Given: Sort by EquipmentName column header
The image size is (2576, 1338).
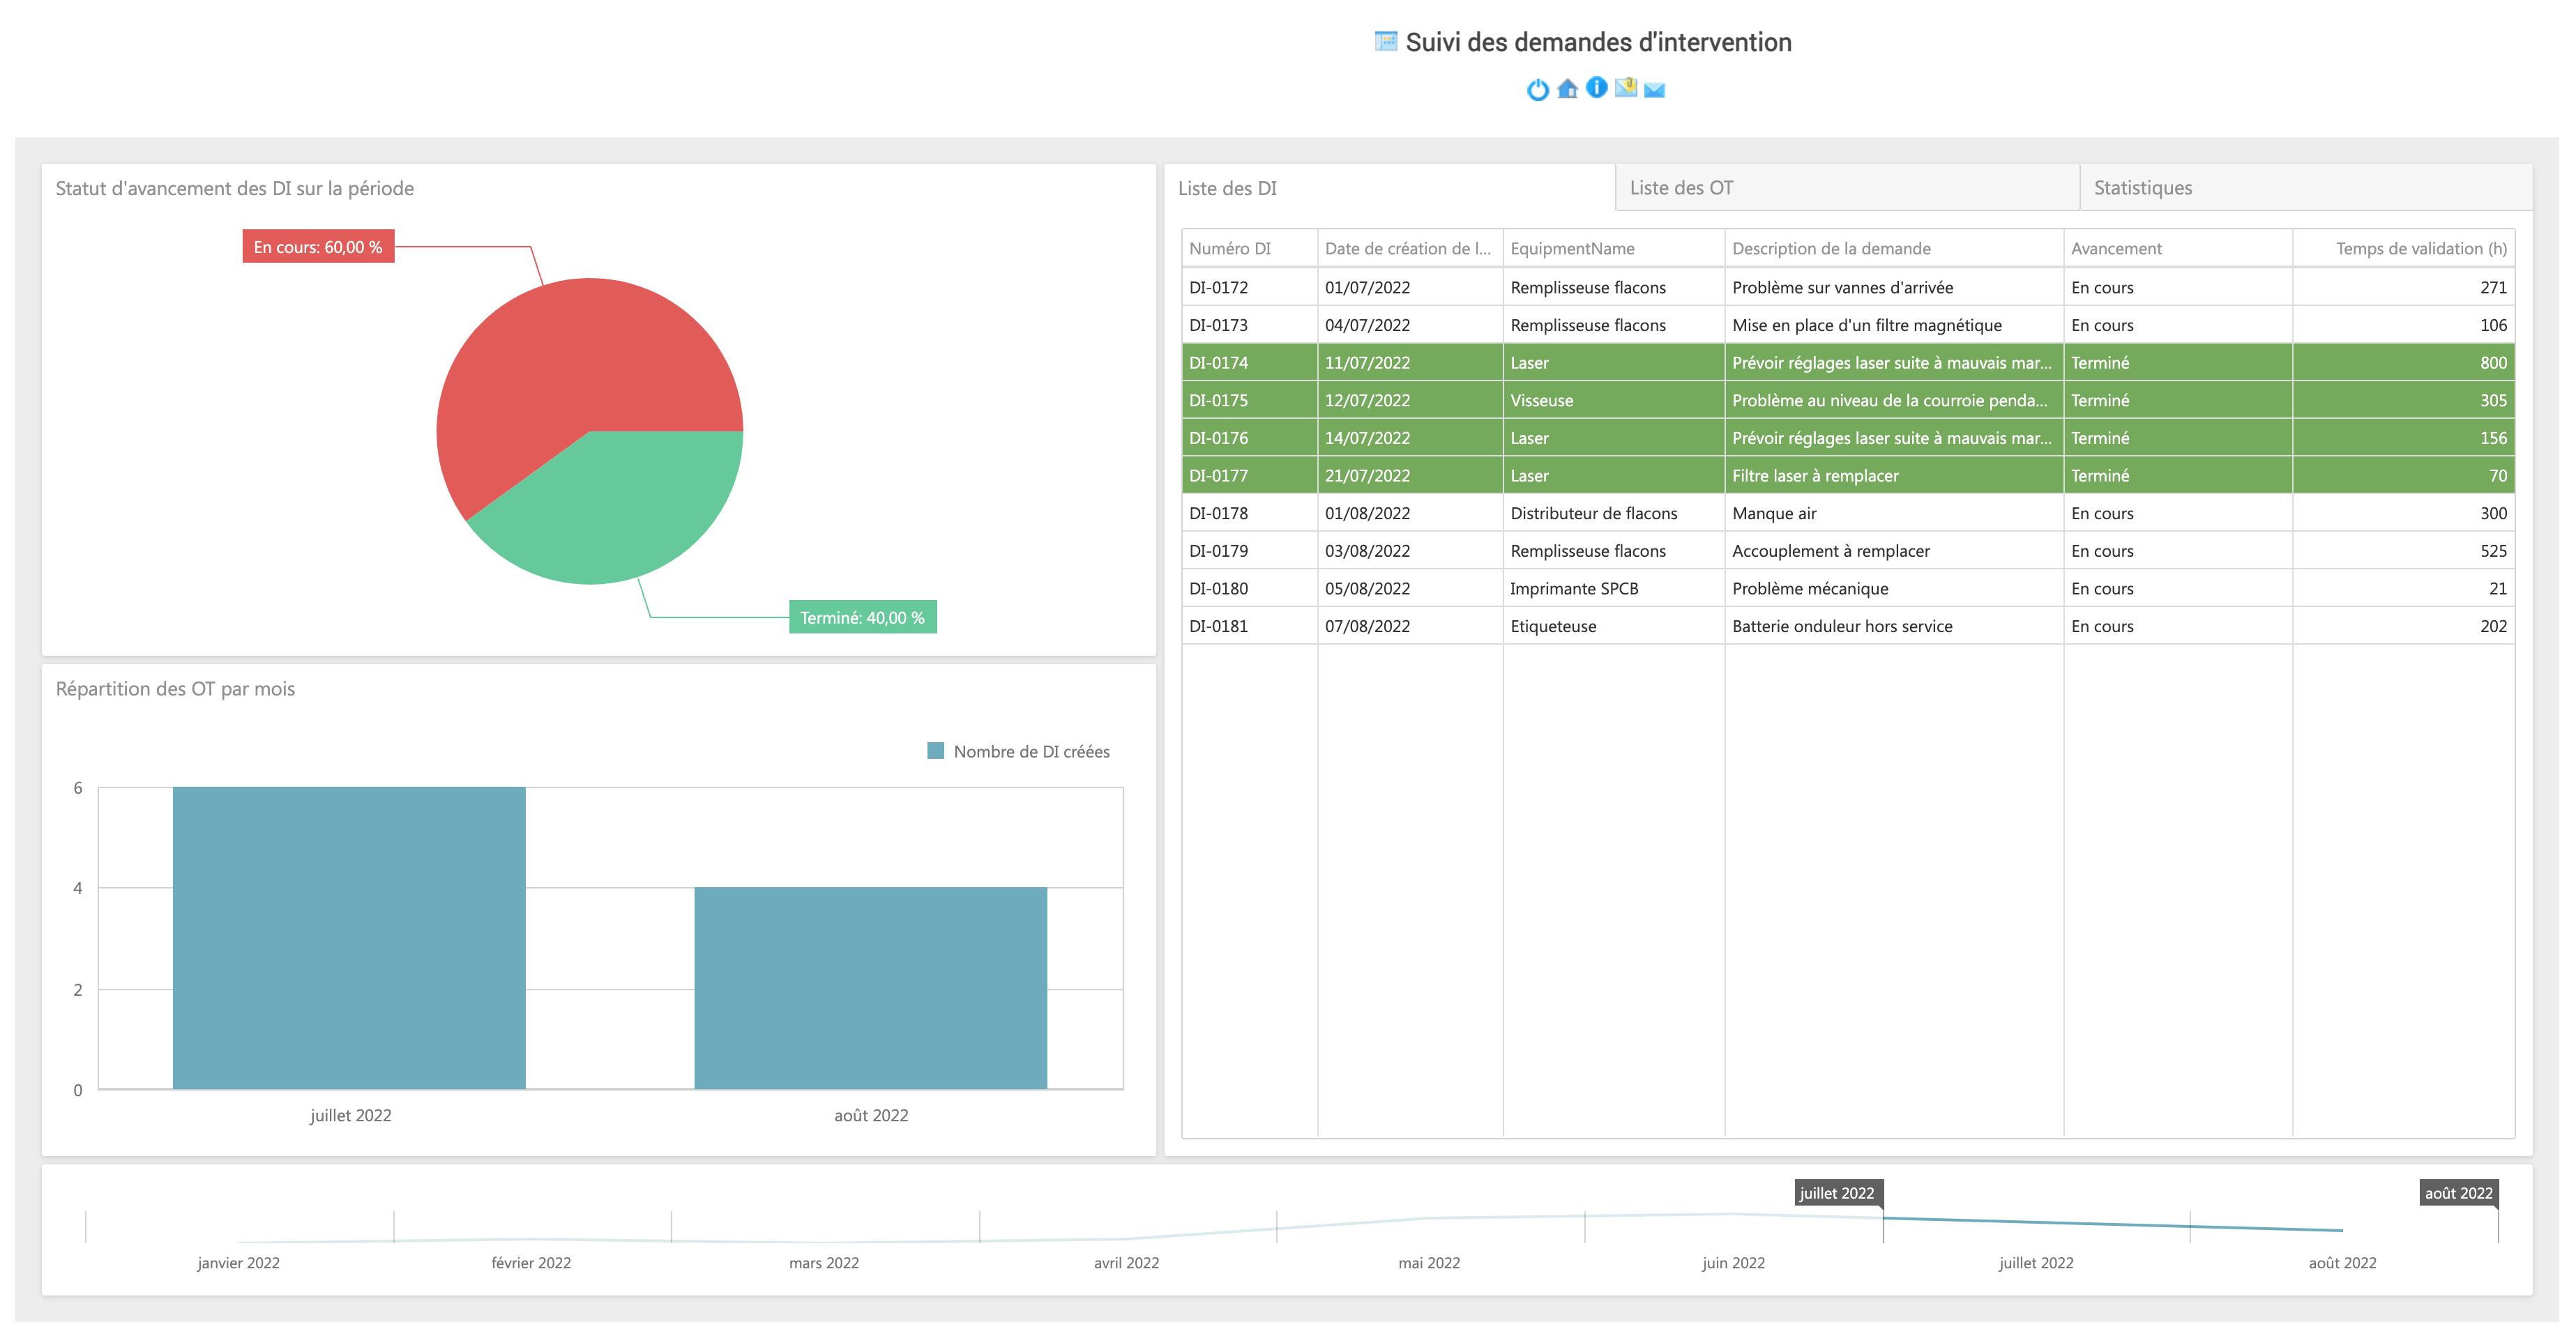Looking at the screenshot, I should 1613,249.
